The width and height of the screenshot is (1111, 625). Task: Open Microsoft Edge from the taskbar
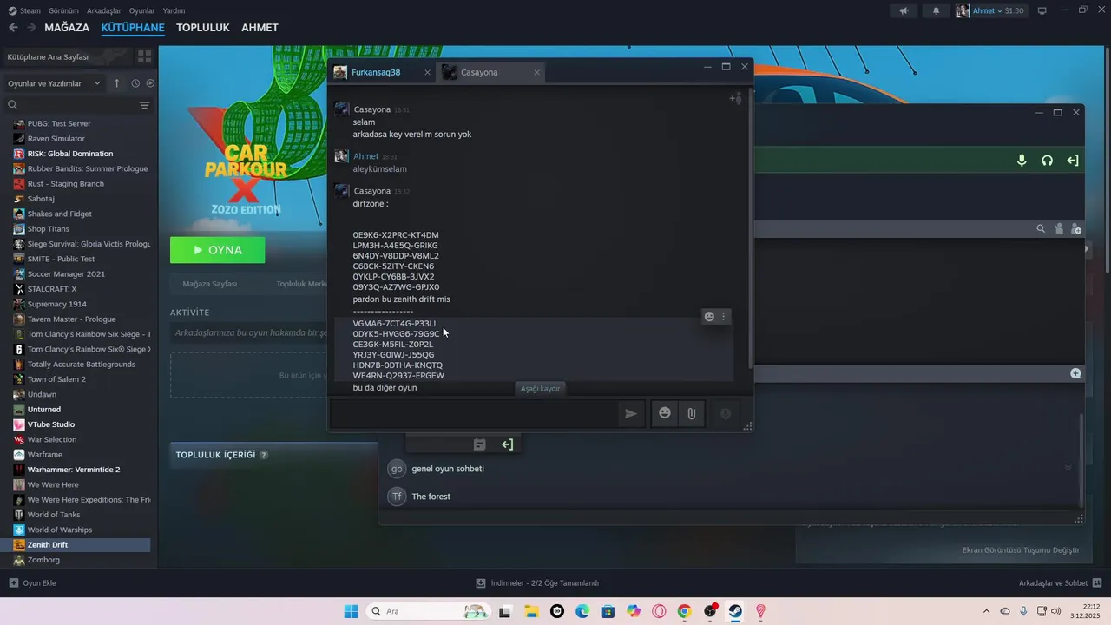[x=582, y=611]
